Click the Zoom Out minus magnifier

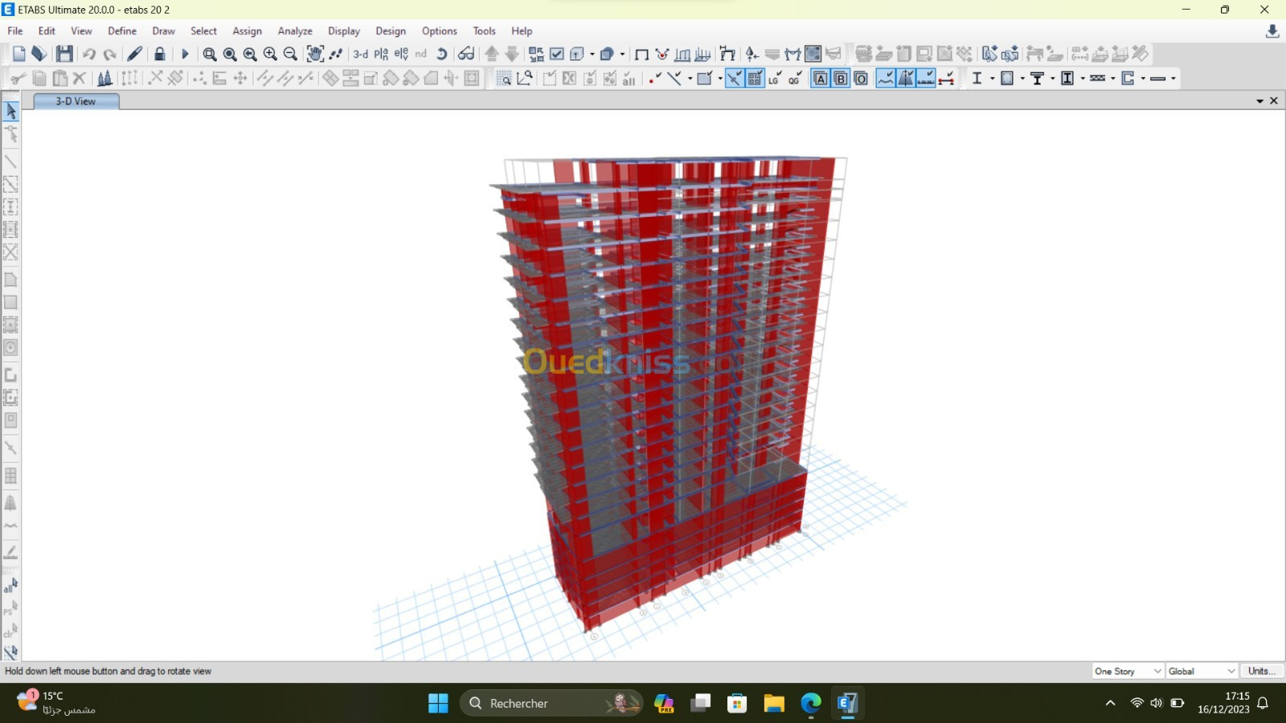[x=290, y=54]
